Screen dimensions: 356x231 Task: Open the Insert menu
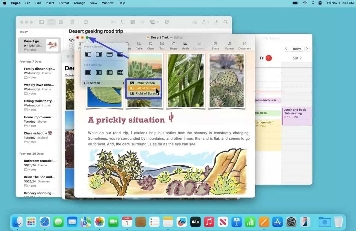point(50,3)
